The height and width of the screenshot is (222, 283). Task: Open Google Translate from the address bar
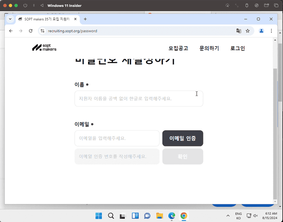click(239, 31)
